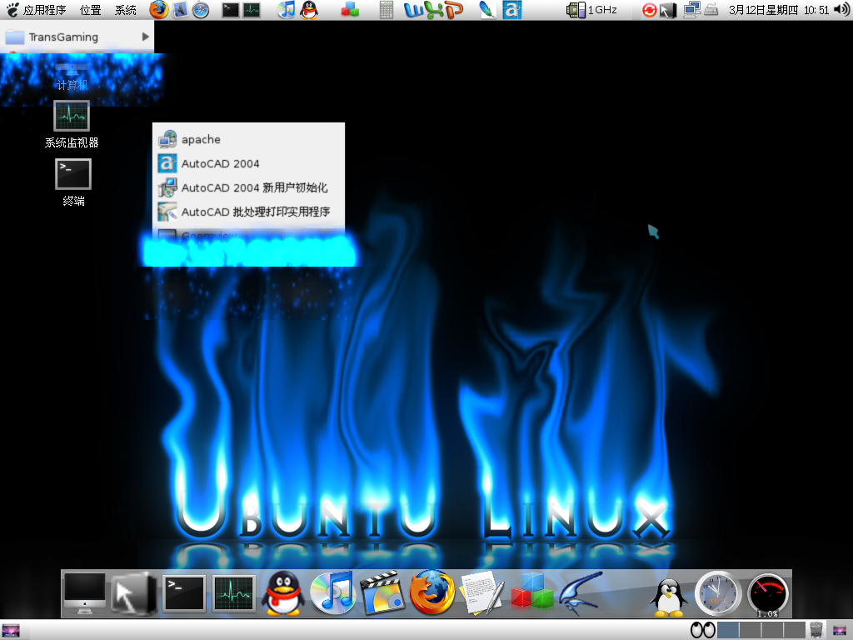Expand the TransGaming submenu
The image size is (853, 640).
pyautogui.click(x=77, y=37)
